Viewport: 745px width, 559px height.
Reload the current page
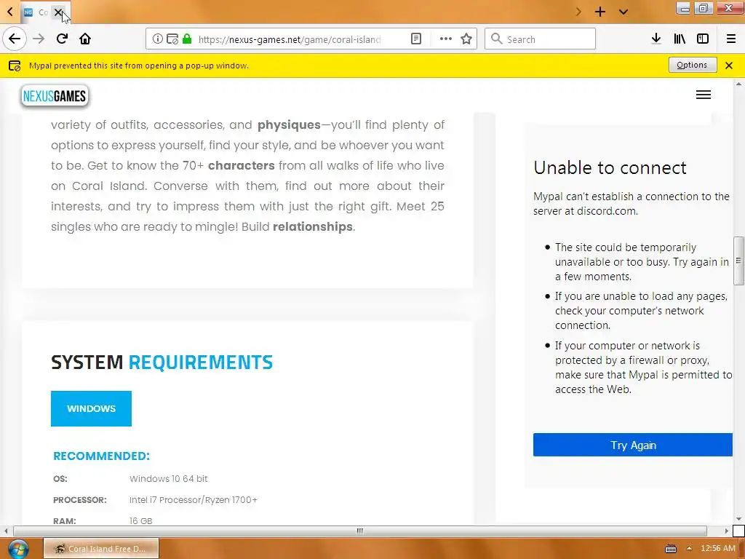point(62,39)
